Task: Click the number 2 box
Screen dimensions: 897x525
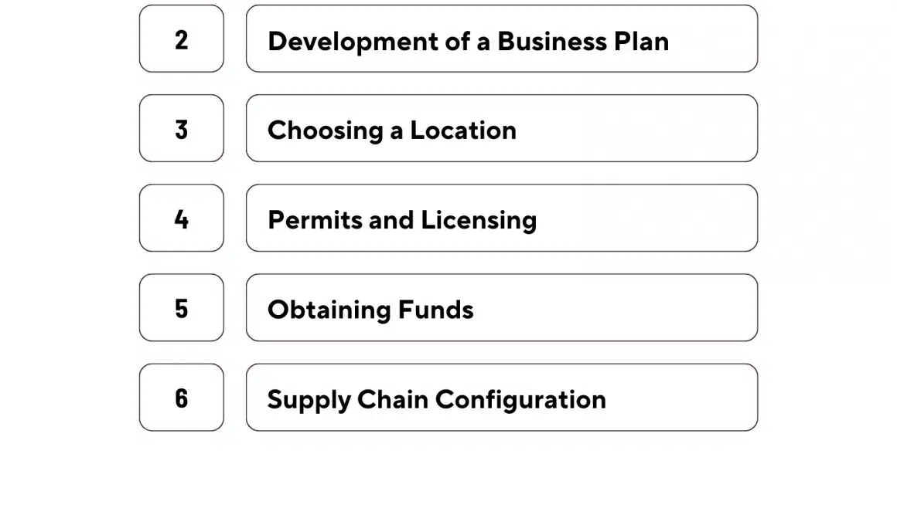Action: click(181, 39)
